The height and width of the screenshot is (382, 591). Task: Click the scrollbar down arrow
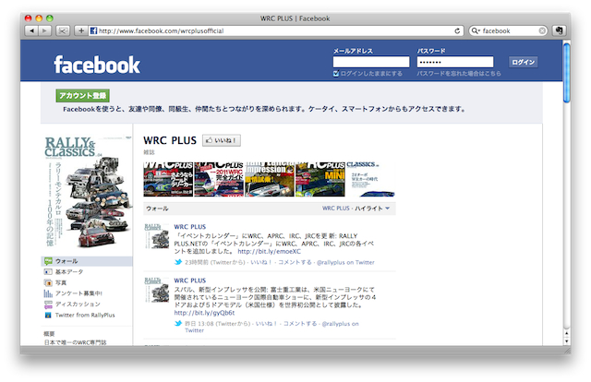pos(566,341)
